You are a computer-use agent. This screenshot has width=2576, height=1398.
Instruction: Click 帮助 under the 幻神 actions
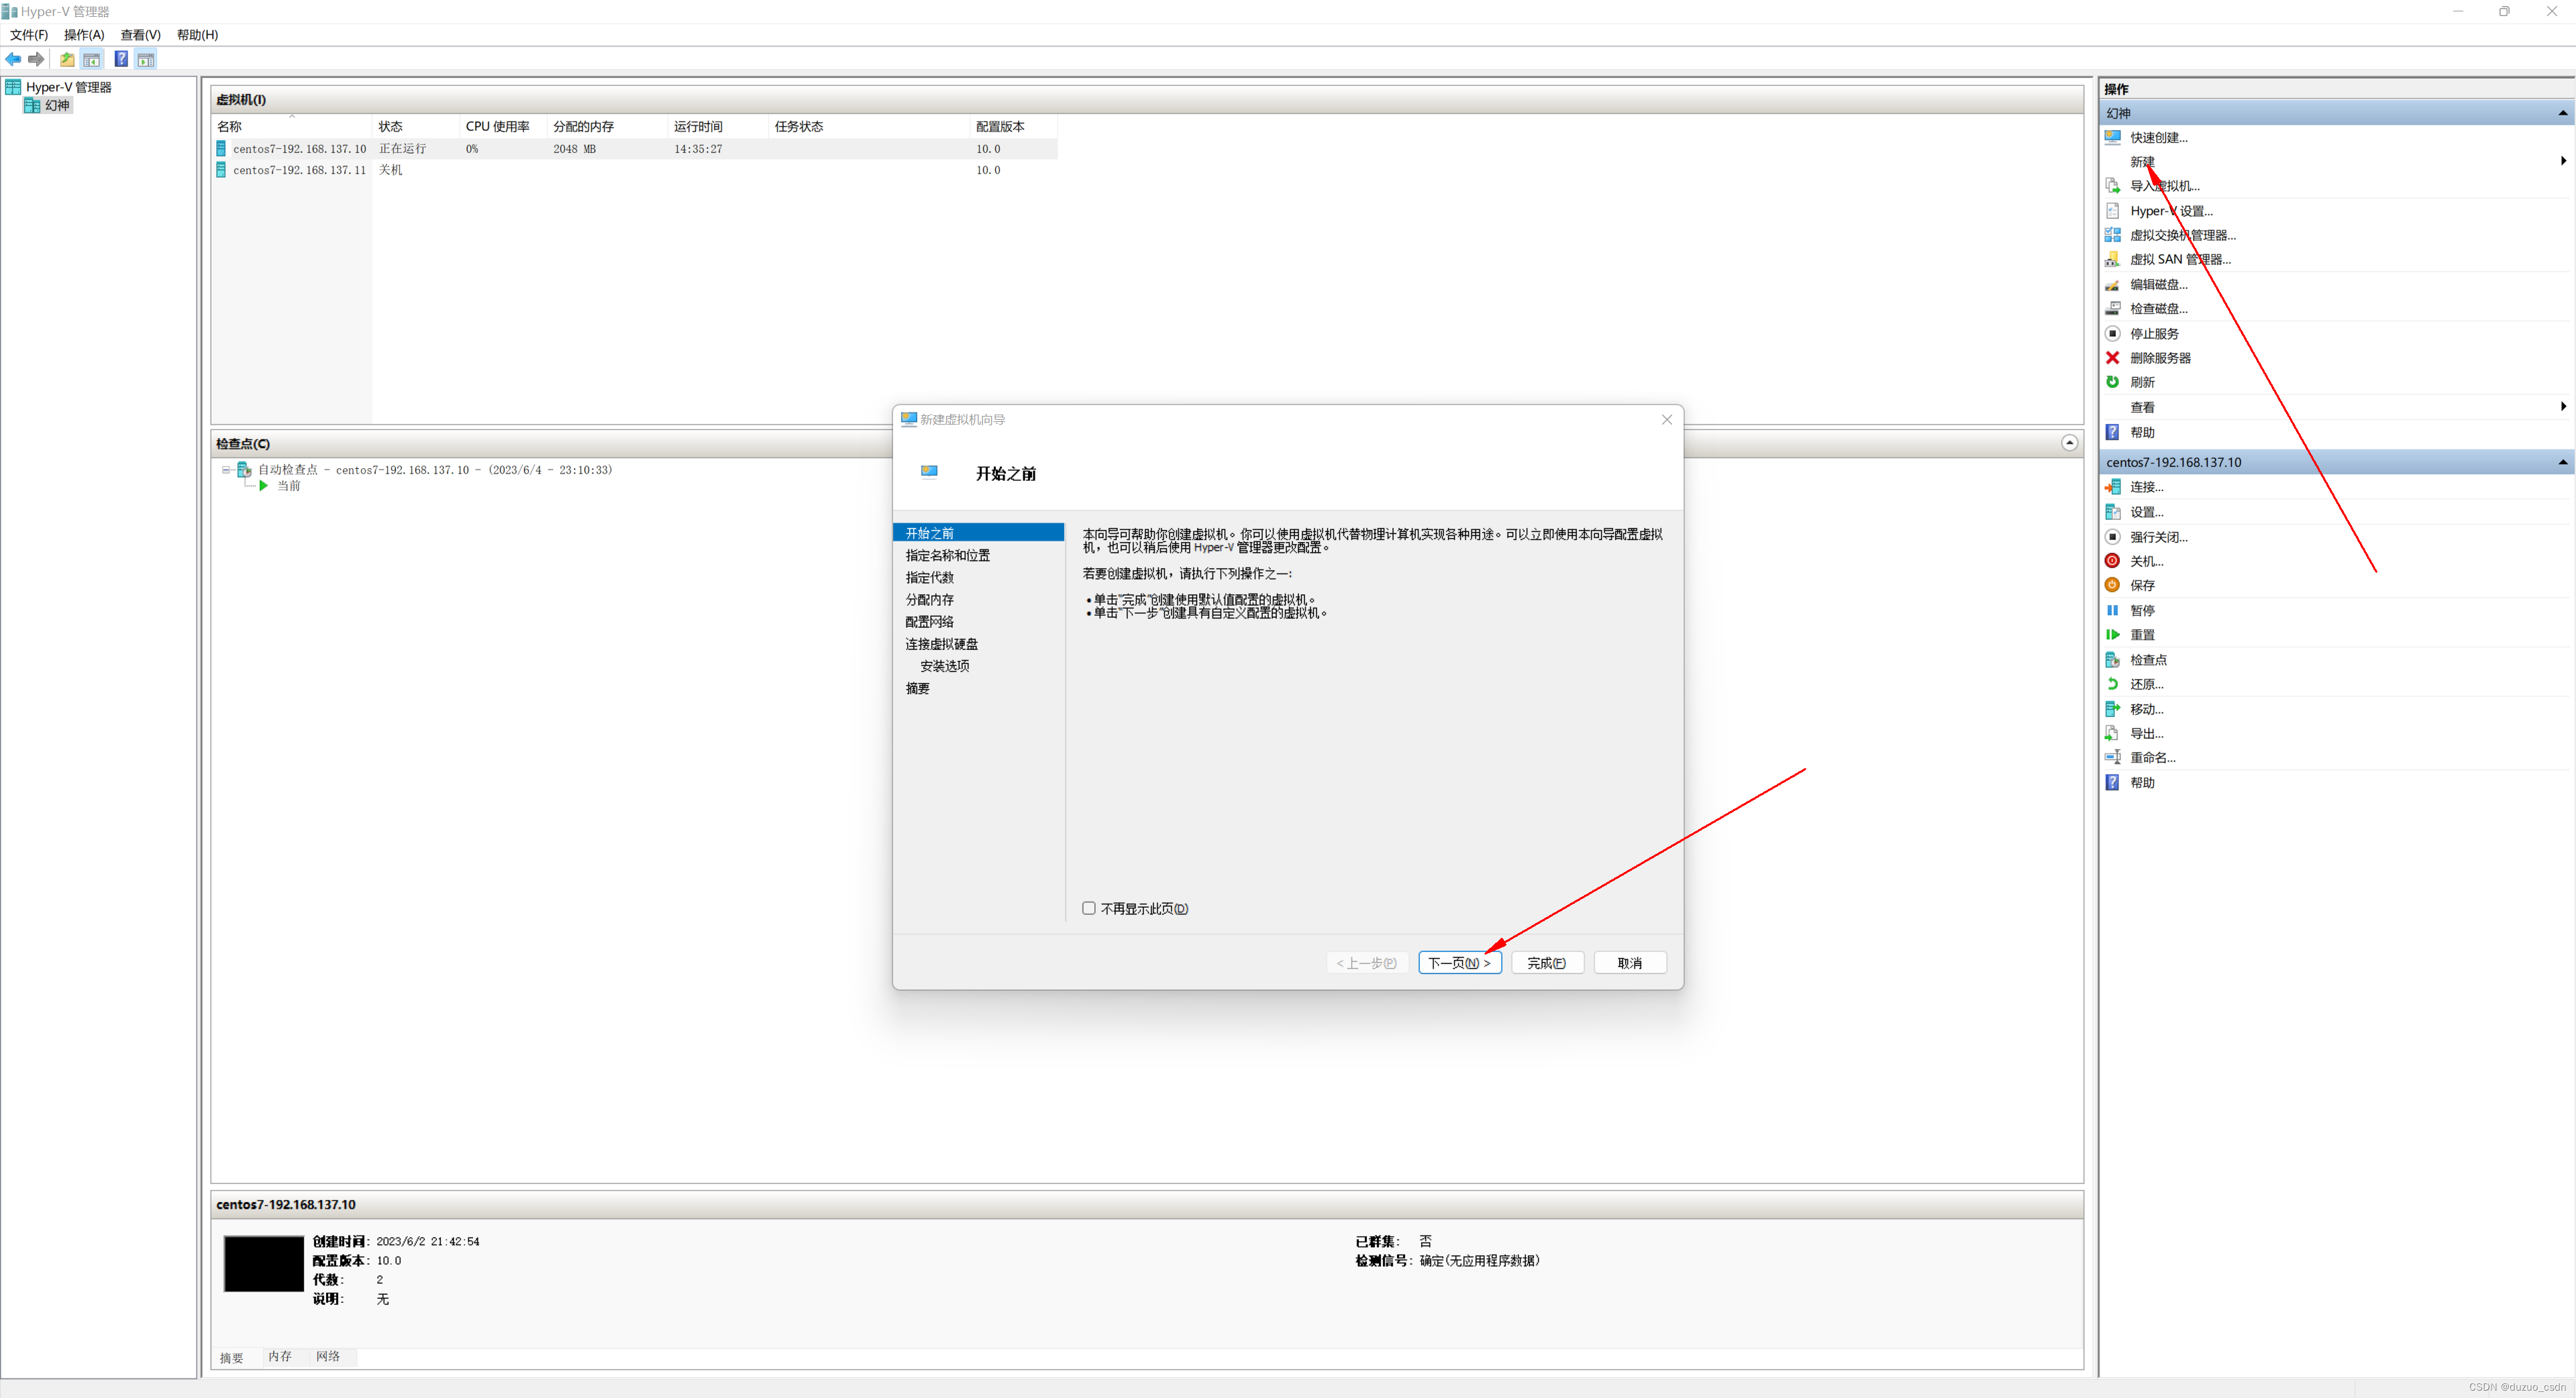coord(2142,433)
